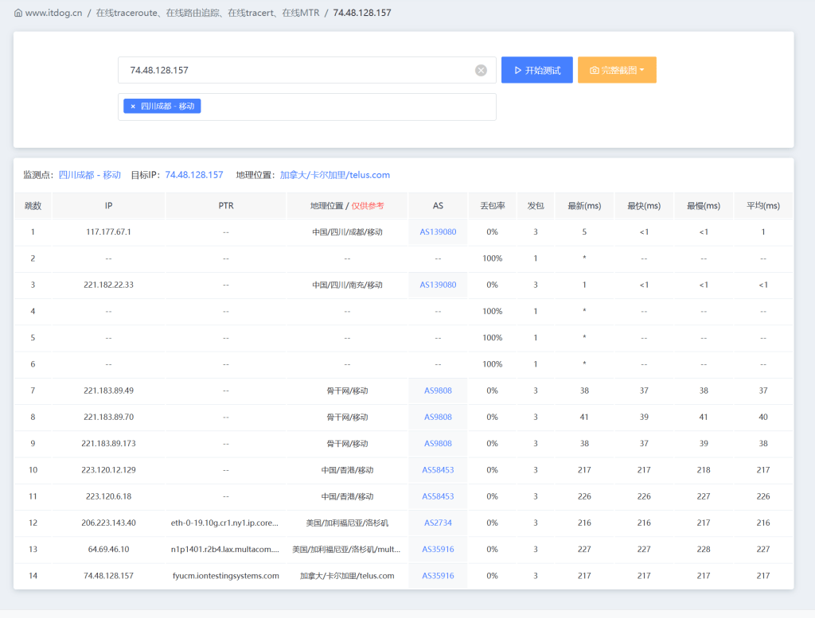
Task: Clear the IP address input with the X icon
Action: 481,70
